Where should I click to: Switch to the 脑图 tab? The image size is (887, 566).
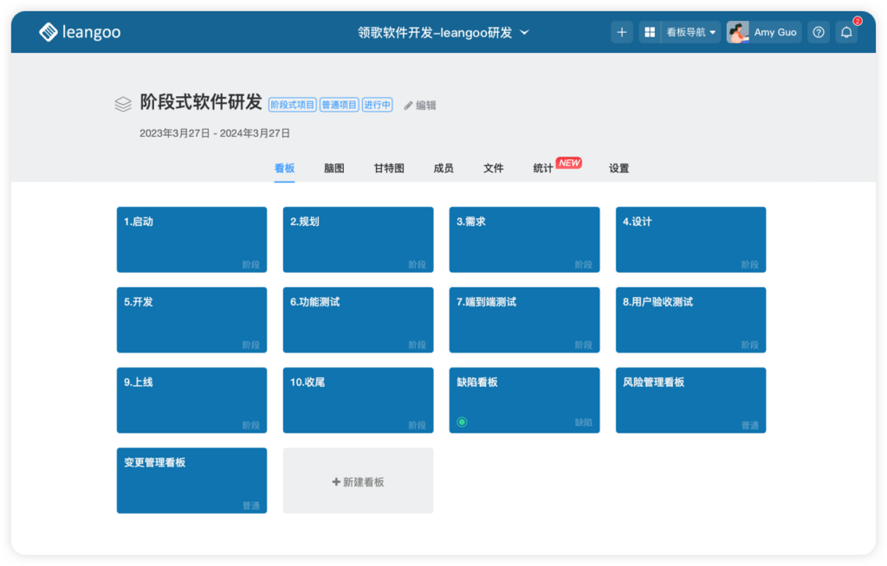(x=333, y=168)
